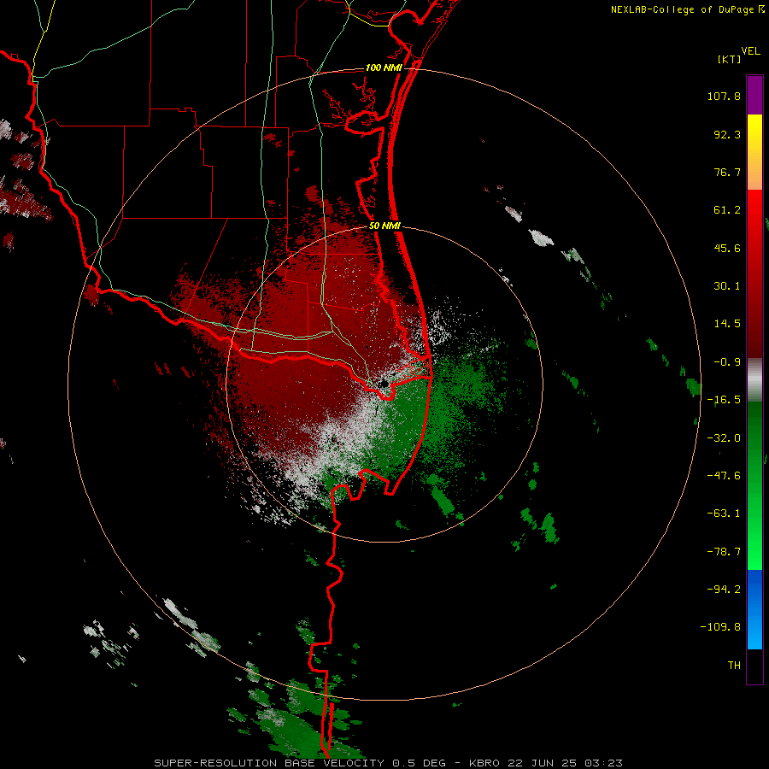Click the -0.9 legend value
Screen dimensions: 769x769
click(727, 362)
